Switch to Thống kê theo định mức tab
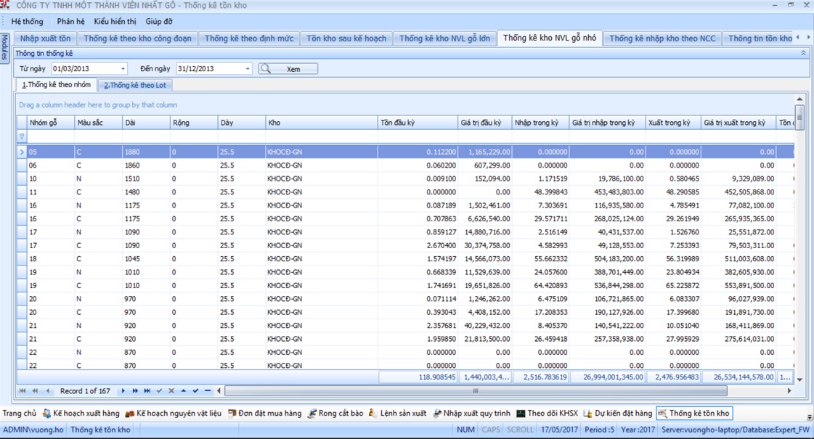Viewport: 814px width, 439px height. (x=248, y=38)
